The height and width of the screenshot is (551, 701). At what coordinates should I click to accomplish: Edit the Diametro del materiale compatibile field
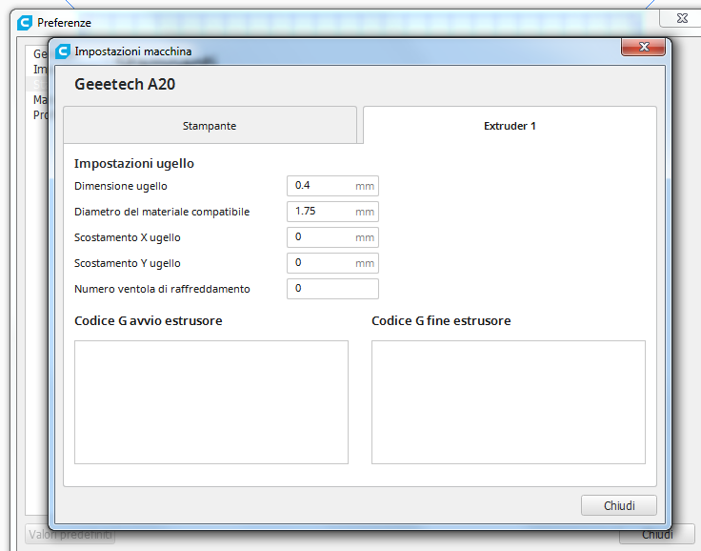point(332,212)
